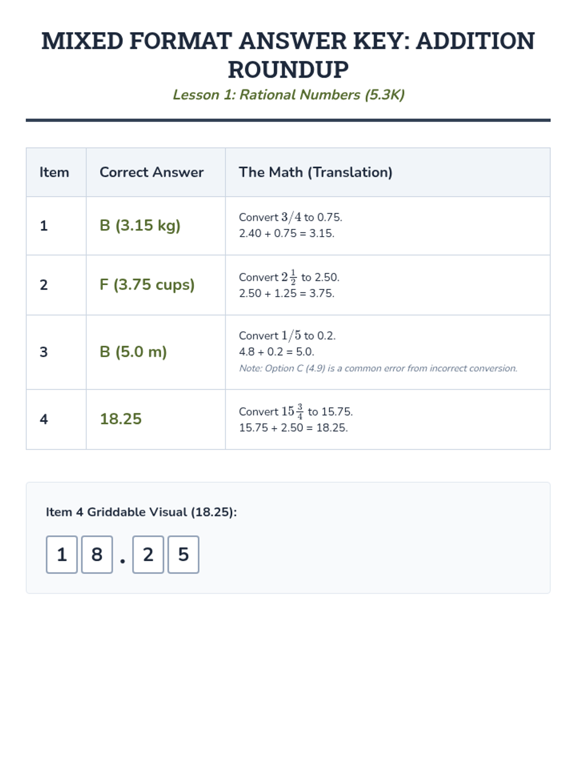Click the grid box containing digit 1
Viewport: 576px width, 768px height.
pos(62,554)
